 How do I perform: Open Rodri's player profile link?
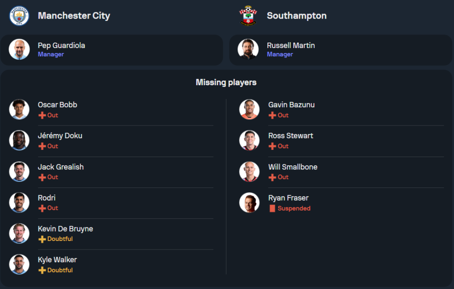coord(47,198)
